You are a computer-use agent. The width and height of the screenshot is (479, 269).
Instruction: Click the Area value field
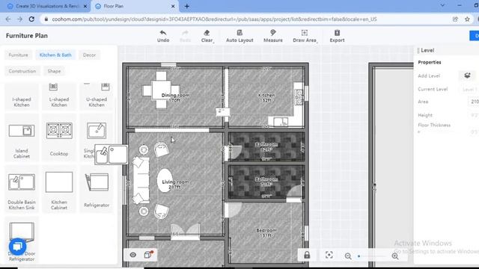[x=473, y=102]
